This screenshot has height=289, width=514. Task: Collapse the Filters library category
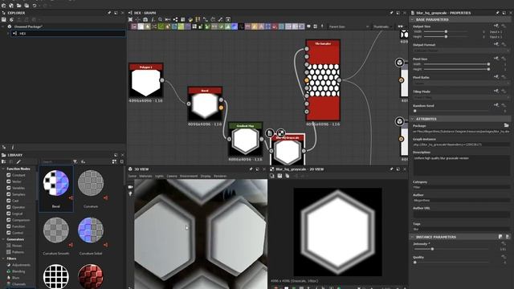pos(3,258)
